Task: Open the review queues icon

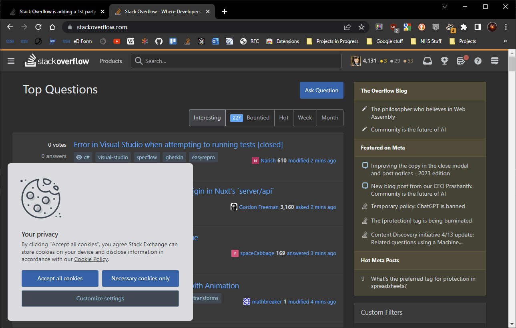Action: [462, 61]
